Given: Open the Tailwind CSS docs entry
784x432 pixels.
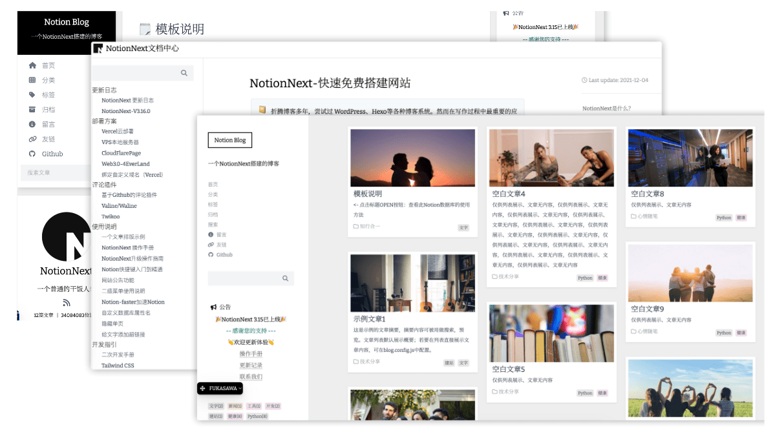Looking at the screenshot, I should pos(118,365).
